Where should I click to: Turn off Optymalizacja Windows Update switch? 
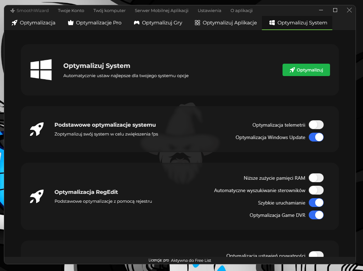click(x=316, y=137)
